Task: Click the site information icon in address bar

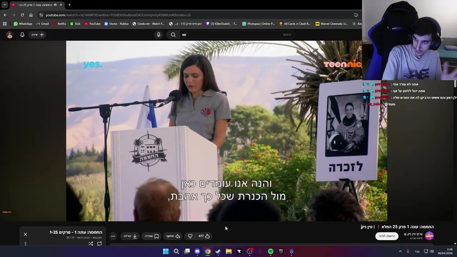Action: 41,15
